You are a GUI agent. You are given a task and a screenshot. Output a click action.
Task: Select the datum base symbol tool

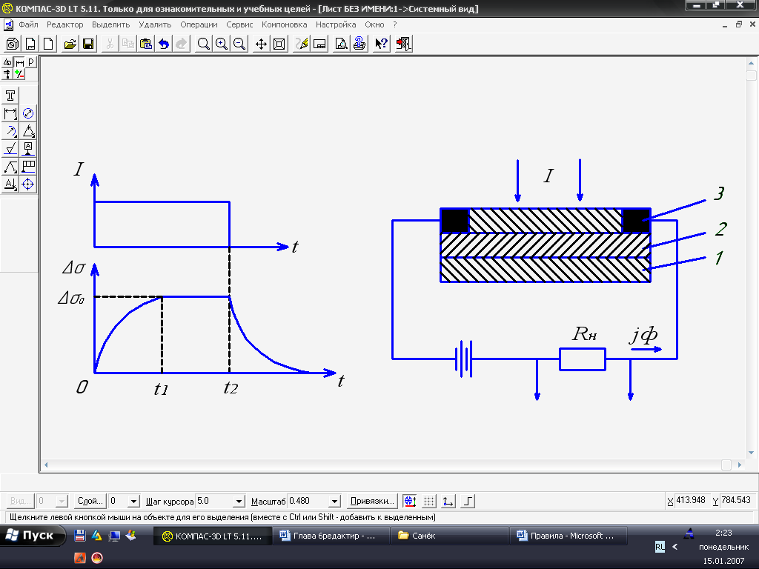[x=28, y=148]
